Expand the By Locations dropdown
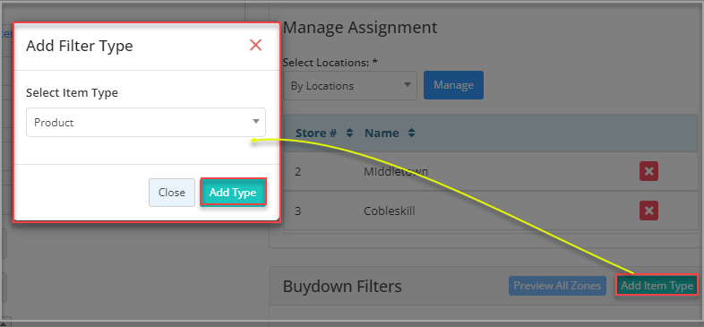The width and height of the screenshot is (704, 327). pos(350,85)
